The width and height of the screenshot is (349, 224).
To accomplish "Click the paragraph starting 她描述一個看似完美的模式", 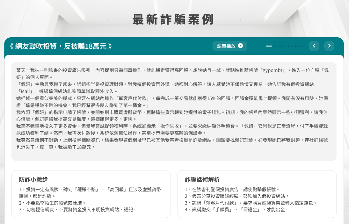I will click(x=172, y=102).
